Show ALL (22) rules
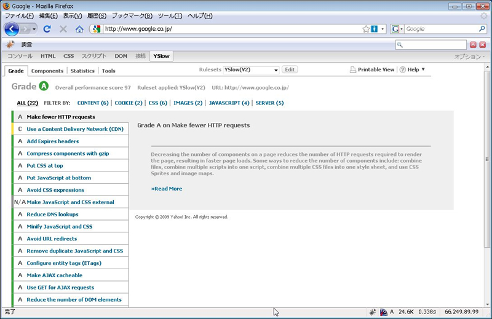The width and height of the screenshot is (492, 319). click(x=28, y=103)
